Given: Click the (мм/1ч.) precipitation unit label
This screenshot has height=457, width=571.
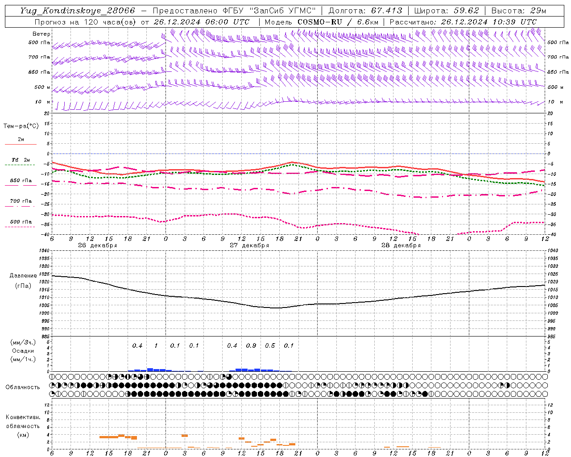Looking at the screenshot, I should tap(23, 359).
